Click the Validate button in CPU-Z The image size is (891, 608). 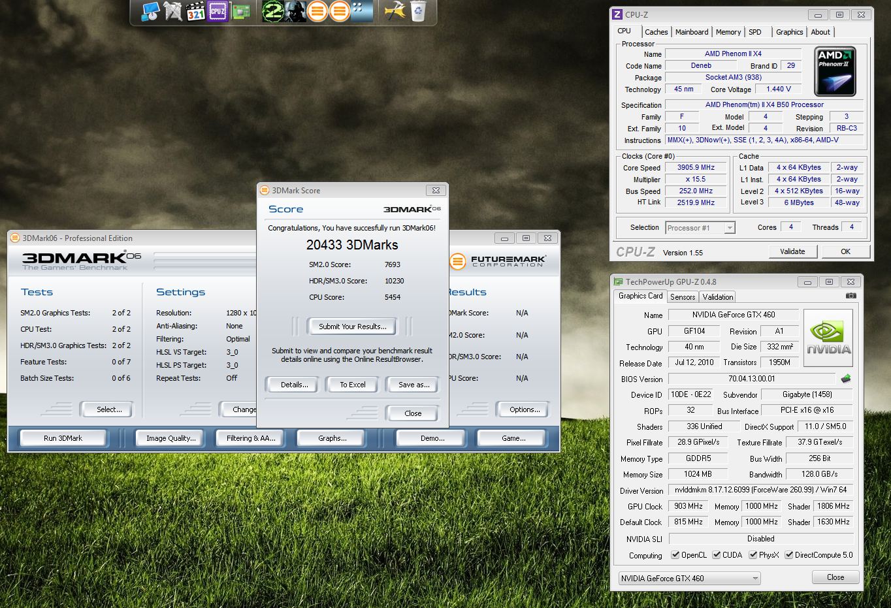click(x=792, y=251)
